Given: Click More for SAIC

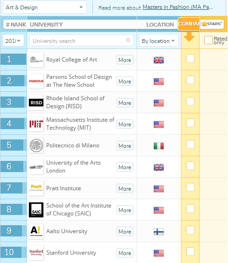Looking at the screenshot, I should click(125, 210).
